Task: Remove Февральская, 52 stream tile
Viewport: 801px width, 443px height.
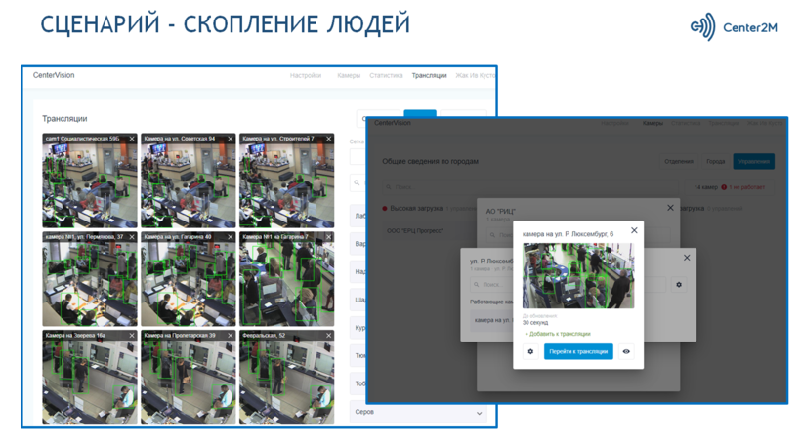Action: click(328, 336)
